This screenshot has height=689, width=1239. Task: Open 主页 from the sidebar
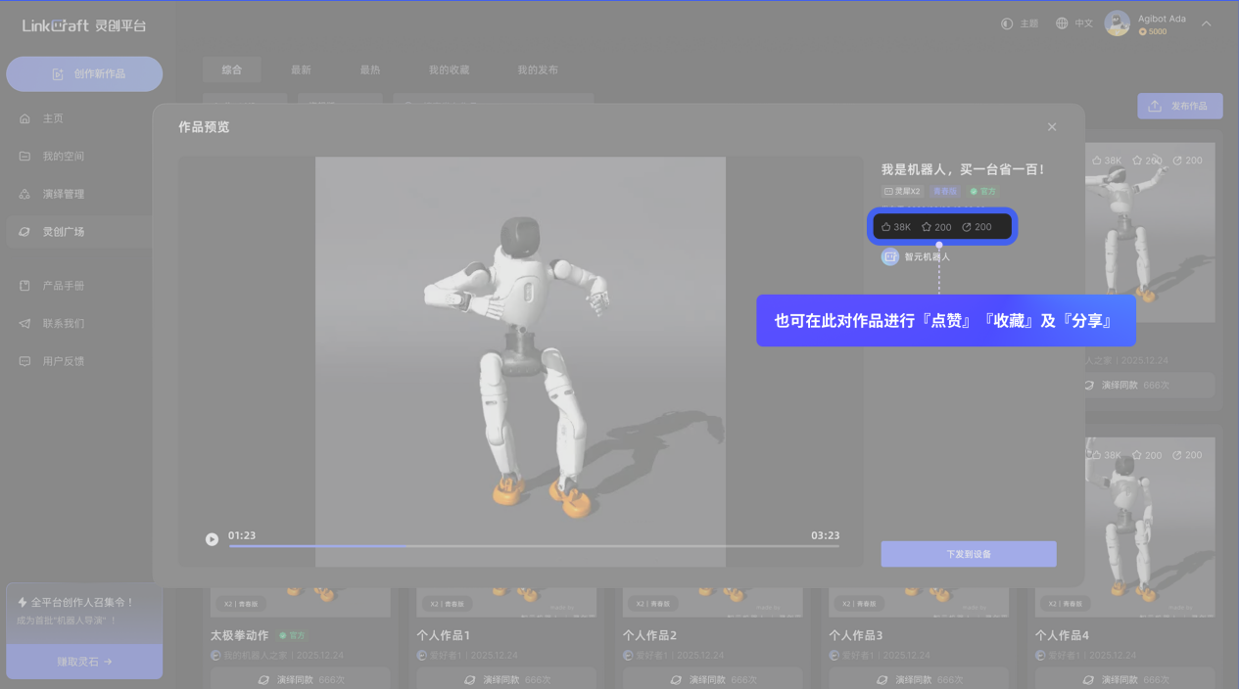point(53,118)
